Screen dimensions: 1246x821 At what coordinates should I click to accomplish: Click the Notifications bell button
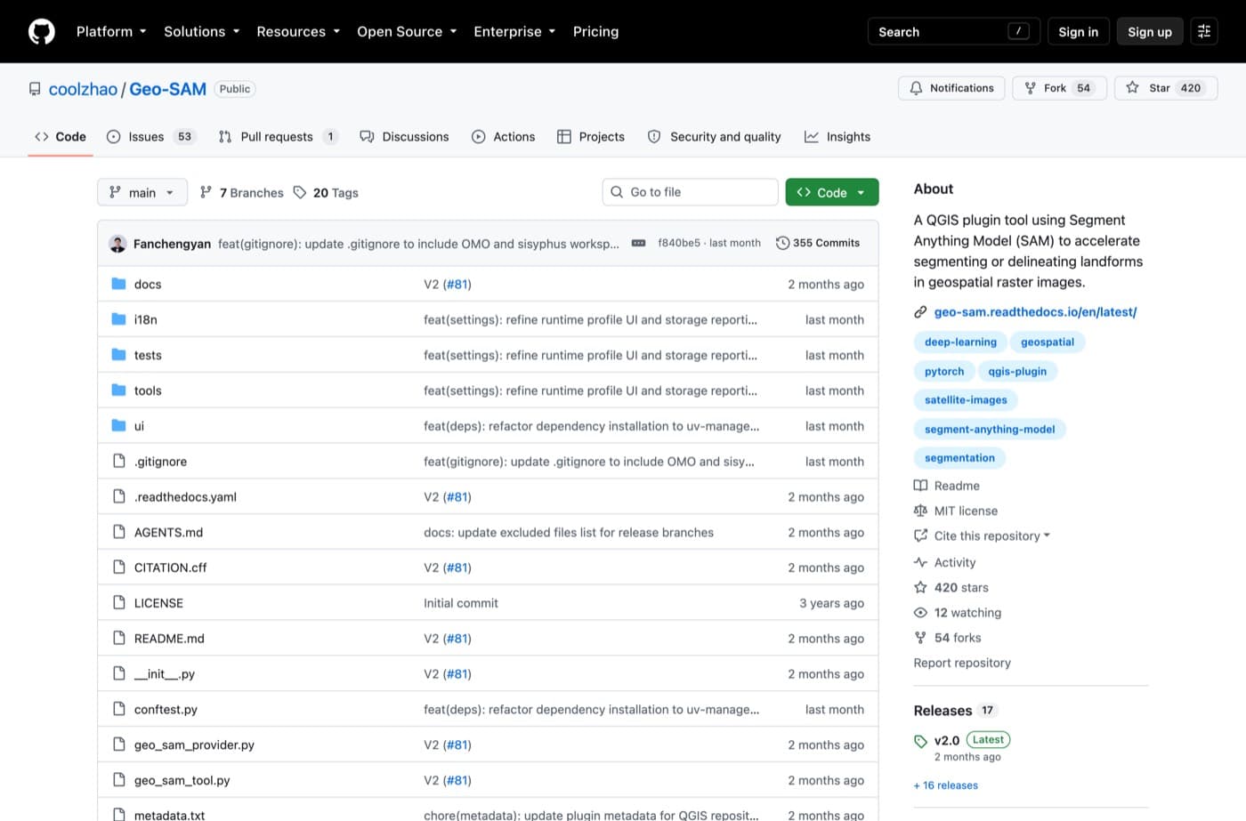[951, 88]
